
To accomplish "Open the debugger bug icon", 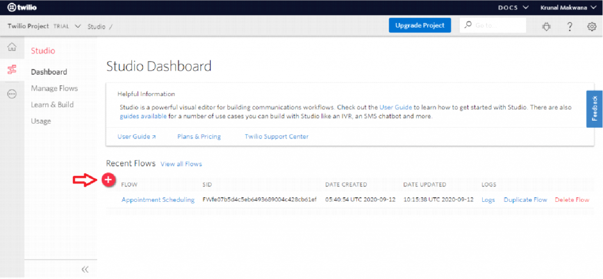I will coord(546,26).
